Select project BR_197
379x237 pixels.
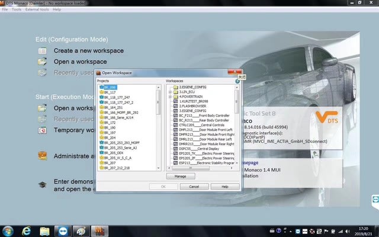pos(108,133)
